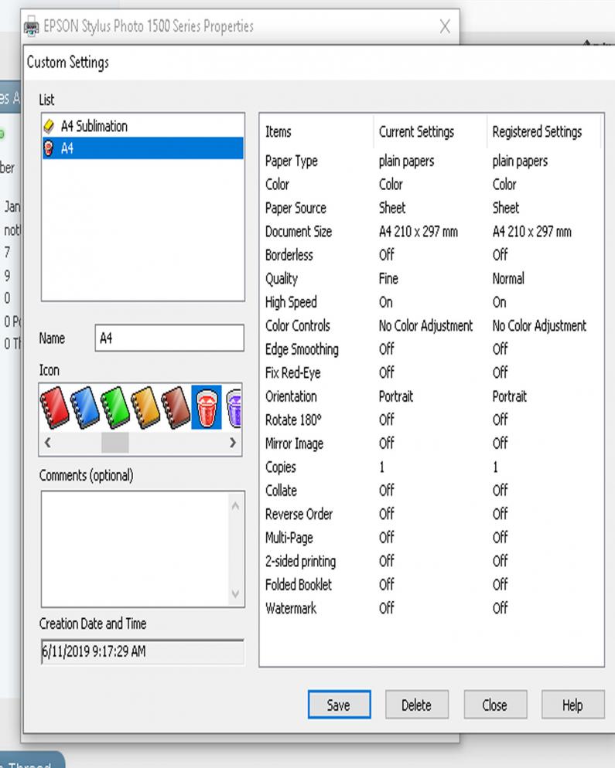Image resolution: width=615 pixels, height=768 pixels.
Task: Click the Paper Type row label
Action: click(x=292, y=161)
